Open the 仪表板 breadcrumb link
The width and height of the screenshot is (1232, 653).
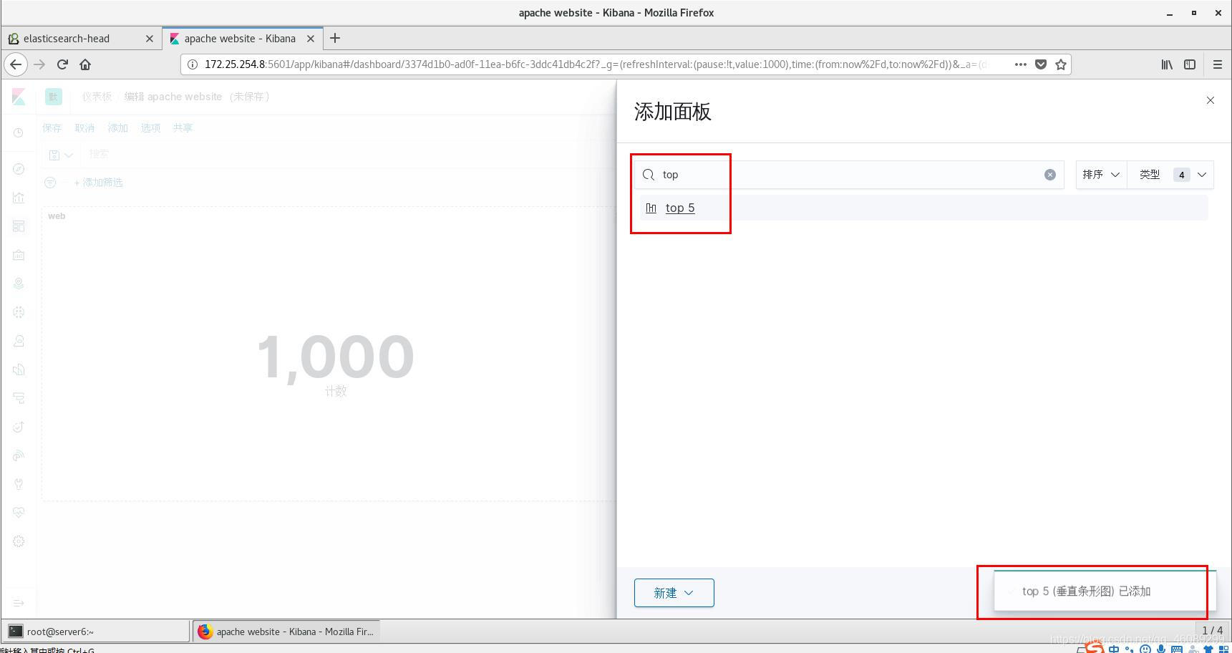(97, 97)
